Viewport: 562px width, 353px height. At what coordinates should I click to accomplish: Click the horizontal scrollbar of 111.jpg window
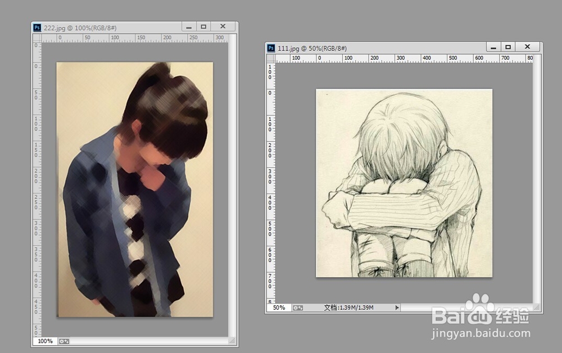[x=466, y=307]
